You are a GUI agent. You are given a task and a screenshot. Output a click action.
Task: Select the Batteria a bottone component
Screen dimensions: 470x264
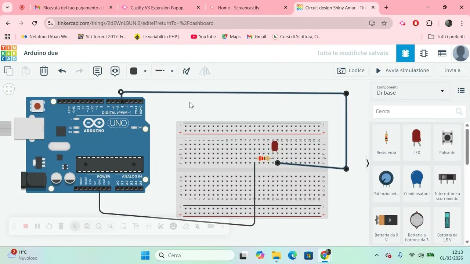tap(416, 225)
